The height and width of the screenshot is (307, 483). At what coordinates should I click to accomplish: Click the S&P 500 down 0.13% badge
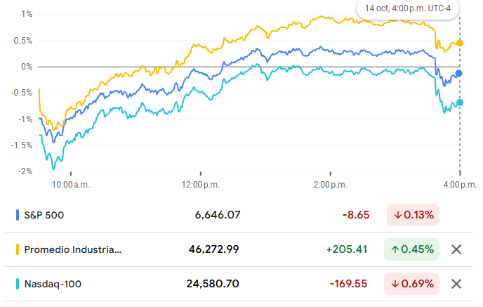point(413,215)
